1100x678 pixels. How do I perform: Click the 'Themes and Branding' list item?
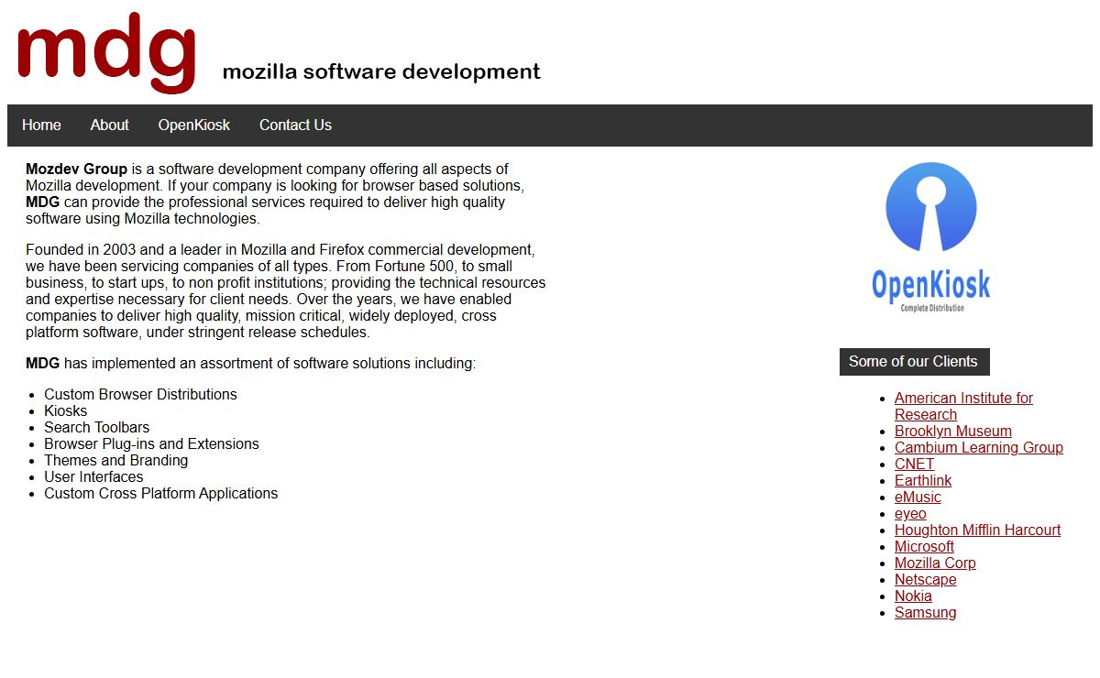point(115,460)
